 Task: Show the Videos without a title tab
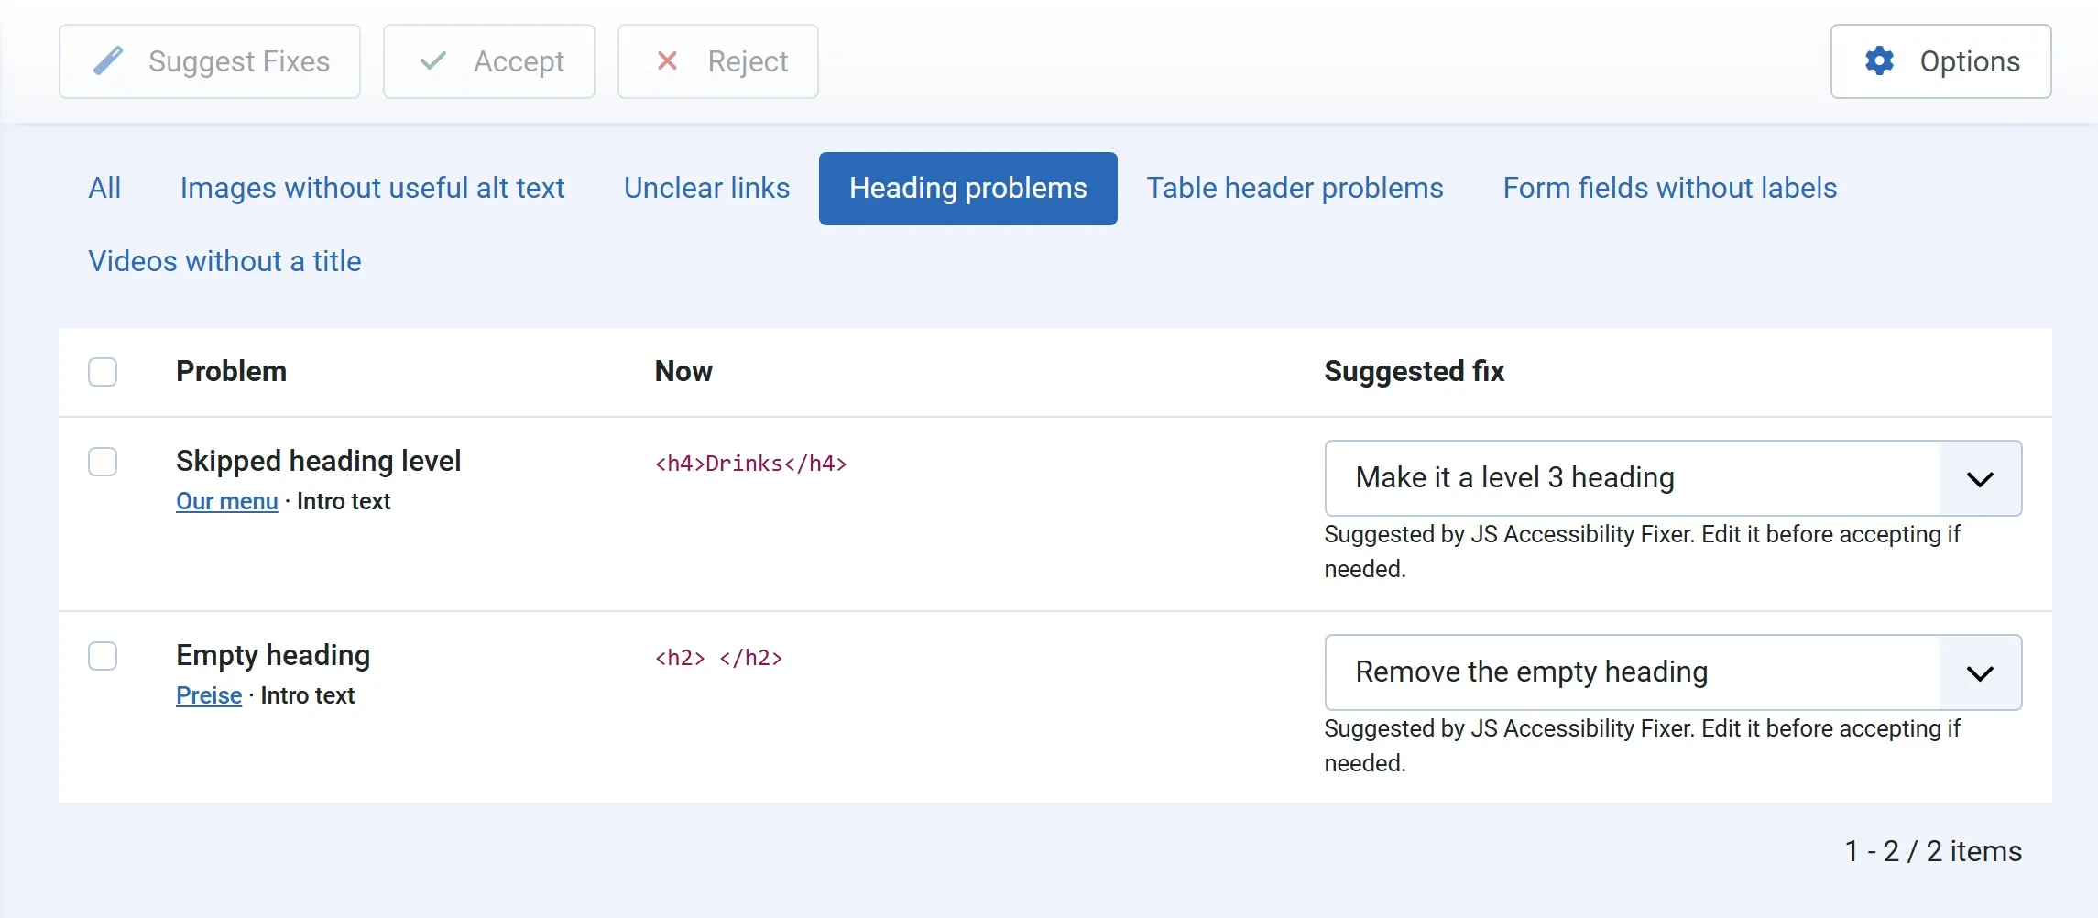pos(224,262)
